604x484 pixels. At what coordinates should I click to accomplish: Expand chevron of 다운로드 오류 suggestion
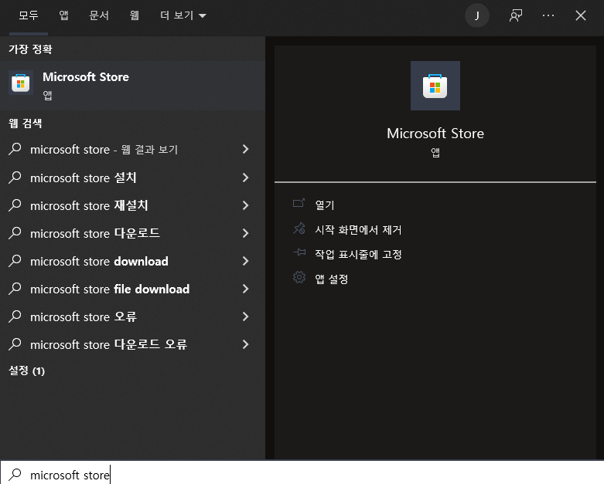[x=245, y=344]
